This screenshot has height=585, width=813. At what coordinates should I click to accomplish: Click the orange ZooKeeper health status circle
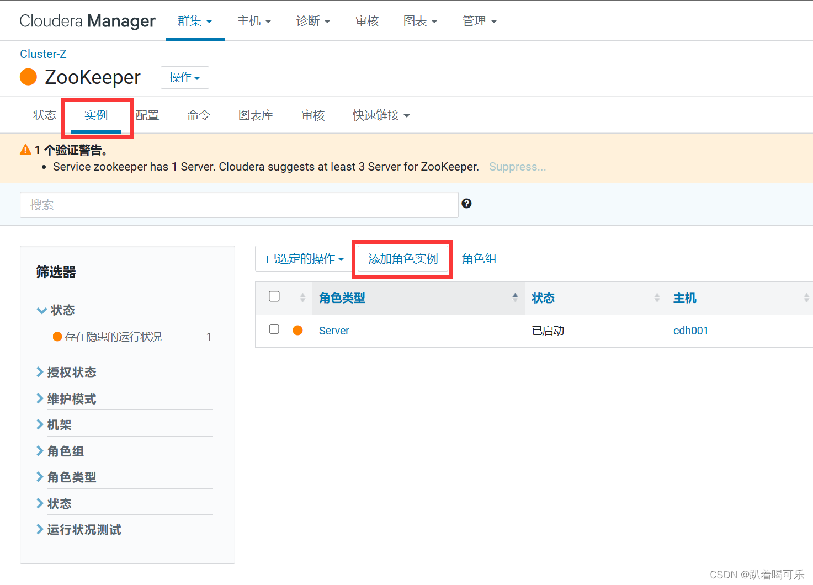(28, 77)
